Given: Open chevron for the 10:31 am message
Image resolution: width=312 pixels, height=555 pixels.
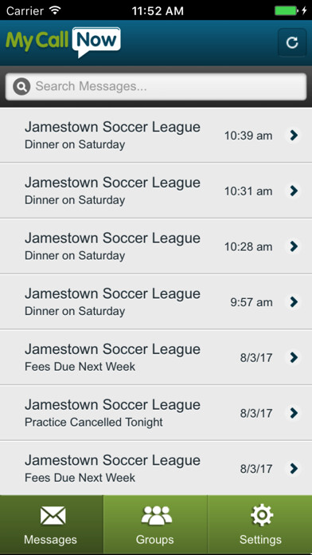Looking at the screenshot, I should [x=294, y=191].
